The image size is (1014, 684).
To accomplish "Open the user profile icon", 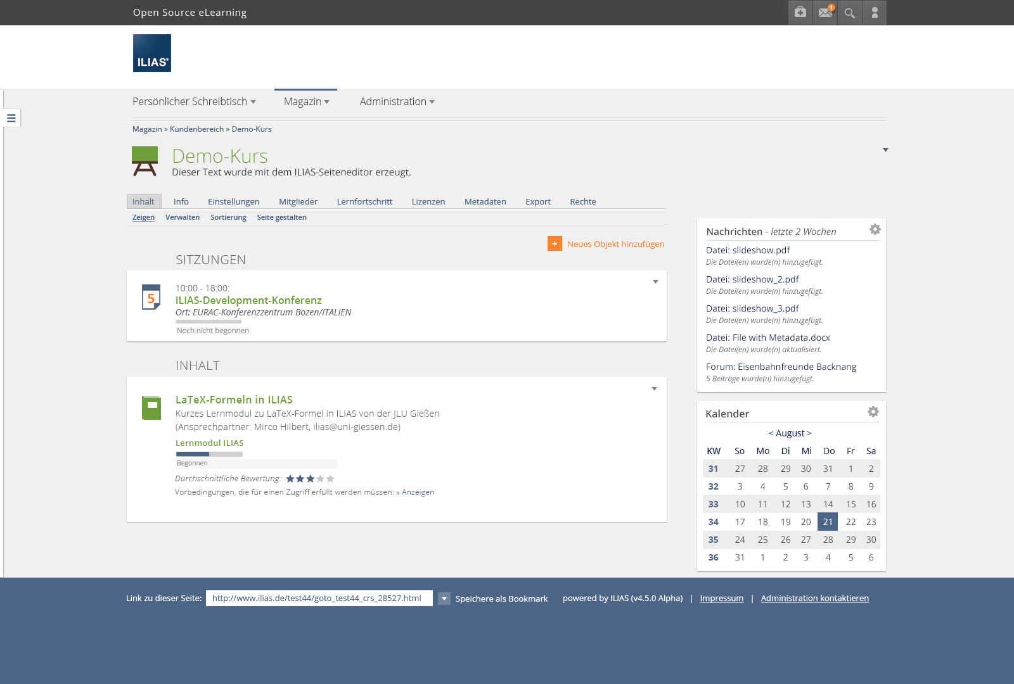I will (x=875, y=13).
